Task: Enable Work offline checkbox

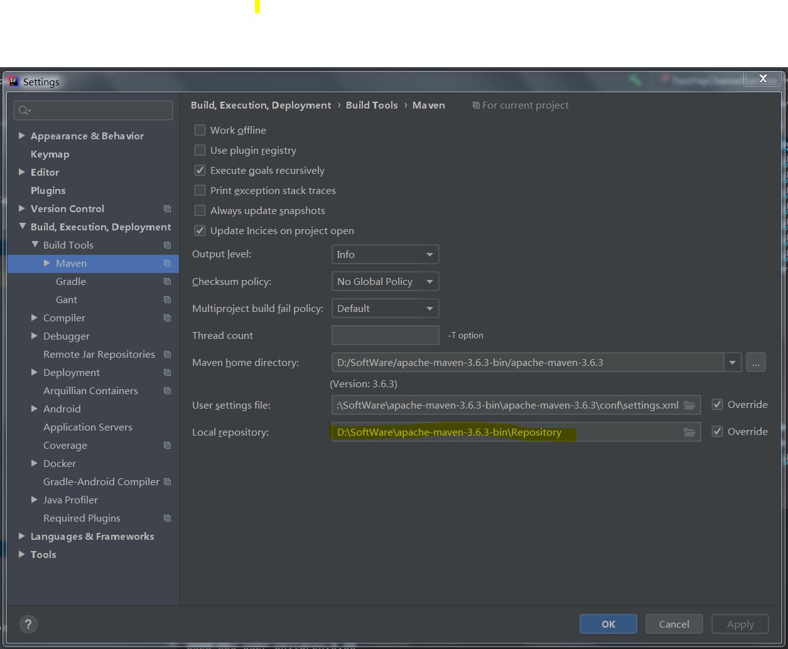Action: (x=200, y=130)
